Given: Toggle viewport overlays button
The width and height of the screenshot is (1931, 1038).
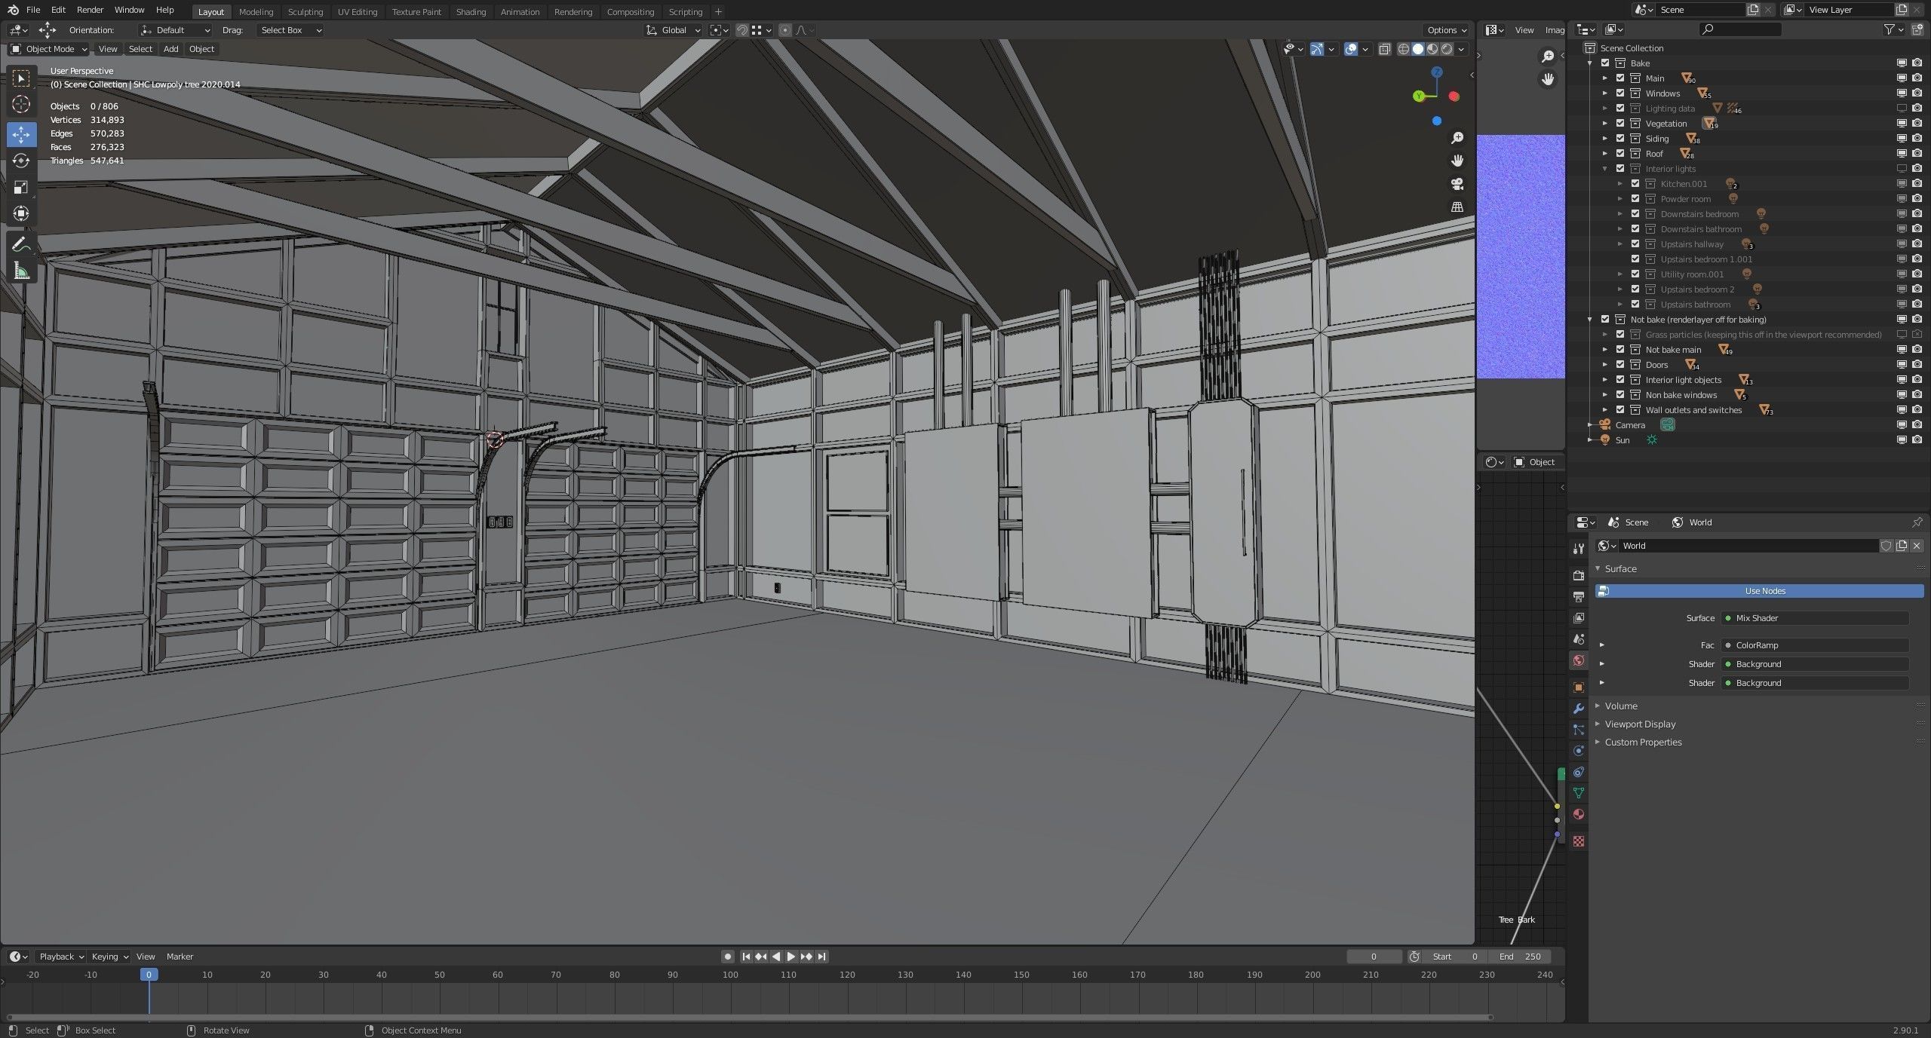Looking at the screenshot, I should tap(1351, 49).
